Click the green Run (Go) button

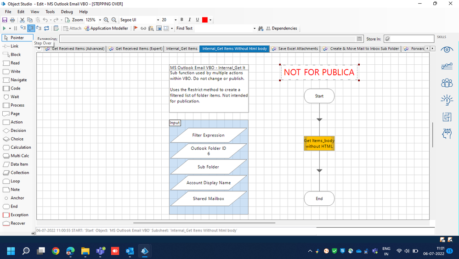pyautogui.click(x=4, y=28)
